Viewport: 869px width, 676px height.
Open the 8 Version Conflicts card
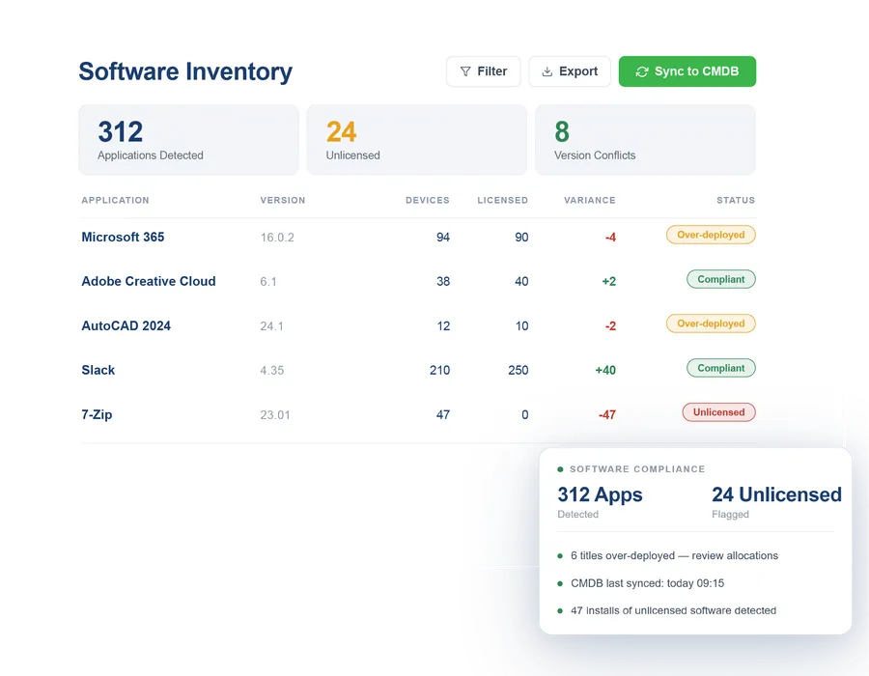point(645,140)
